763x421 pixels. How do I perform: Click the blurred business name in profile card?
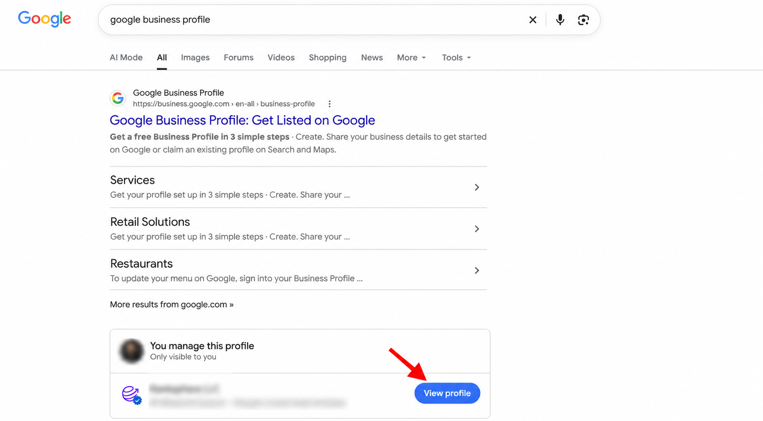pyautogui.click(x=184, y=388)
